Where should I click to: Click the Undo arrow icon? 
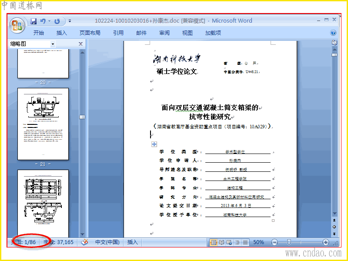(x=43, y=21)
